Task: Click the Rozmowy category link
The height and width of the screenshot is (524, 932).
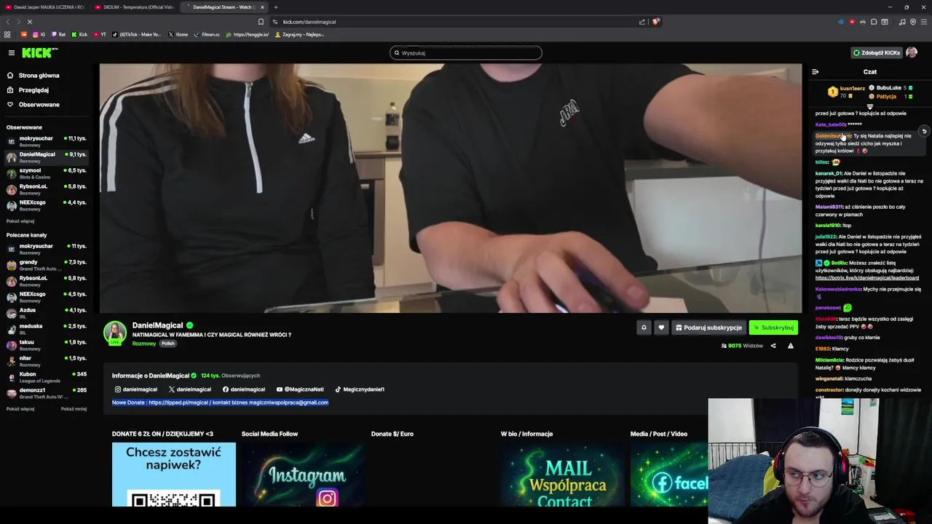Action: pos(144,344)
